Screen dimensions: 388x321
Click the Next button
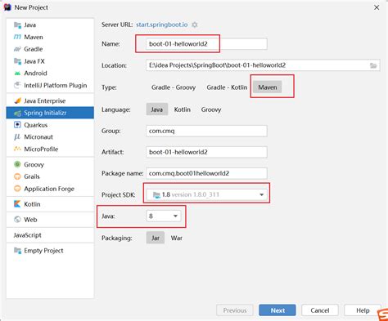coord(277,310)
